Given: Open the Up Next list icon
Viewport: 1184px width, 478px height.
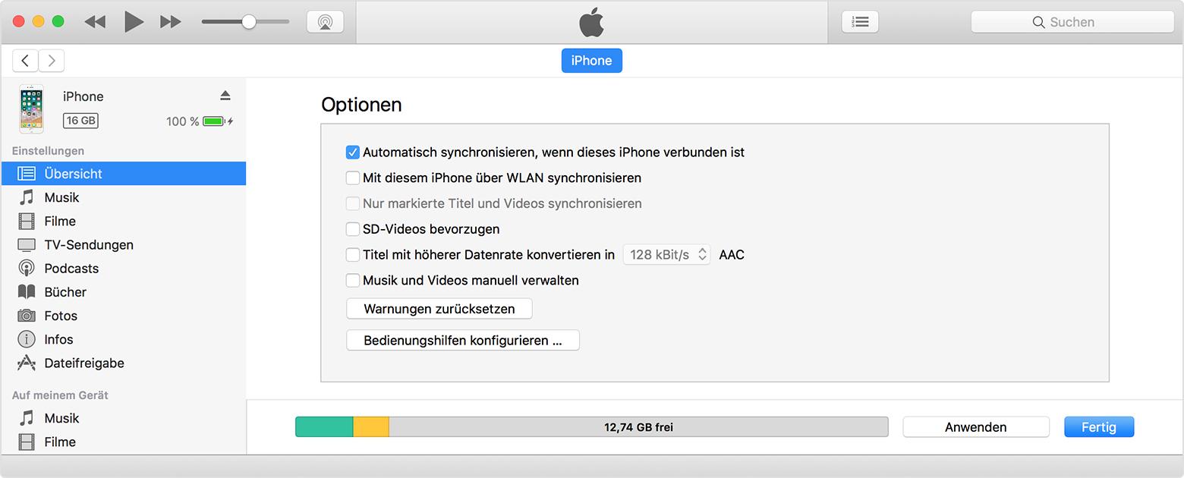Looking at the screenshot, I should pos(860,22).
